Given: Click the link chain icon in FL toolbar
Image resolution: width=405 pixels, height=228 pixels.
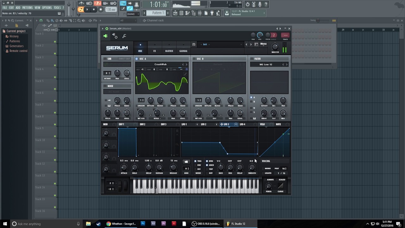Looking at the screenshot, I should [130, 9].
